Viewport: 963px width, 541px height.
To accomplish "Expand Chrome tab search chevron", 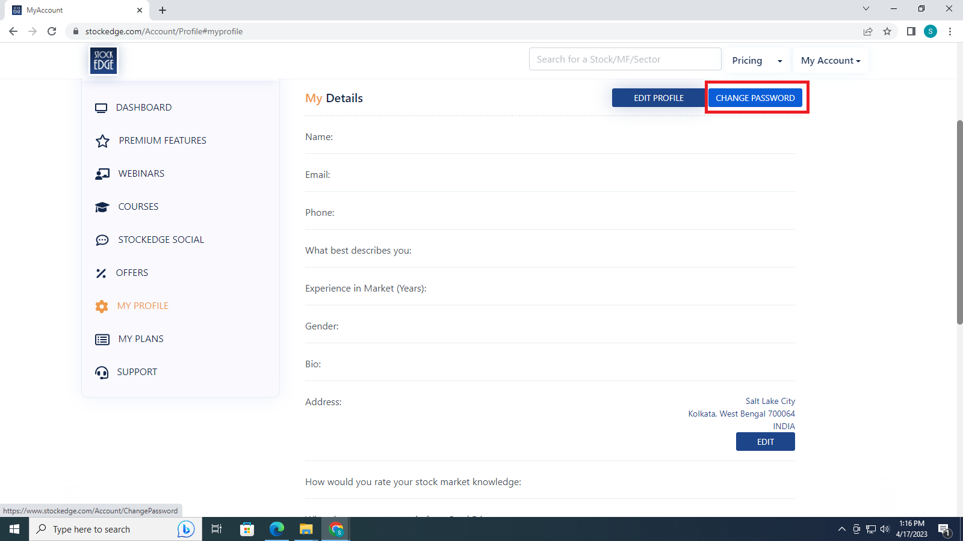I will [865, 9].
